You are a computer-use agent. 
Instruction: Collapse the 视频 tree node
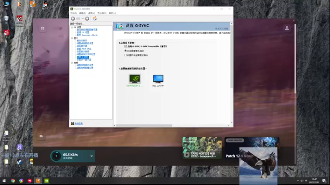[x=72, y=62]
